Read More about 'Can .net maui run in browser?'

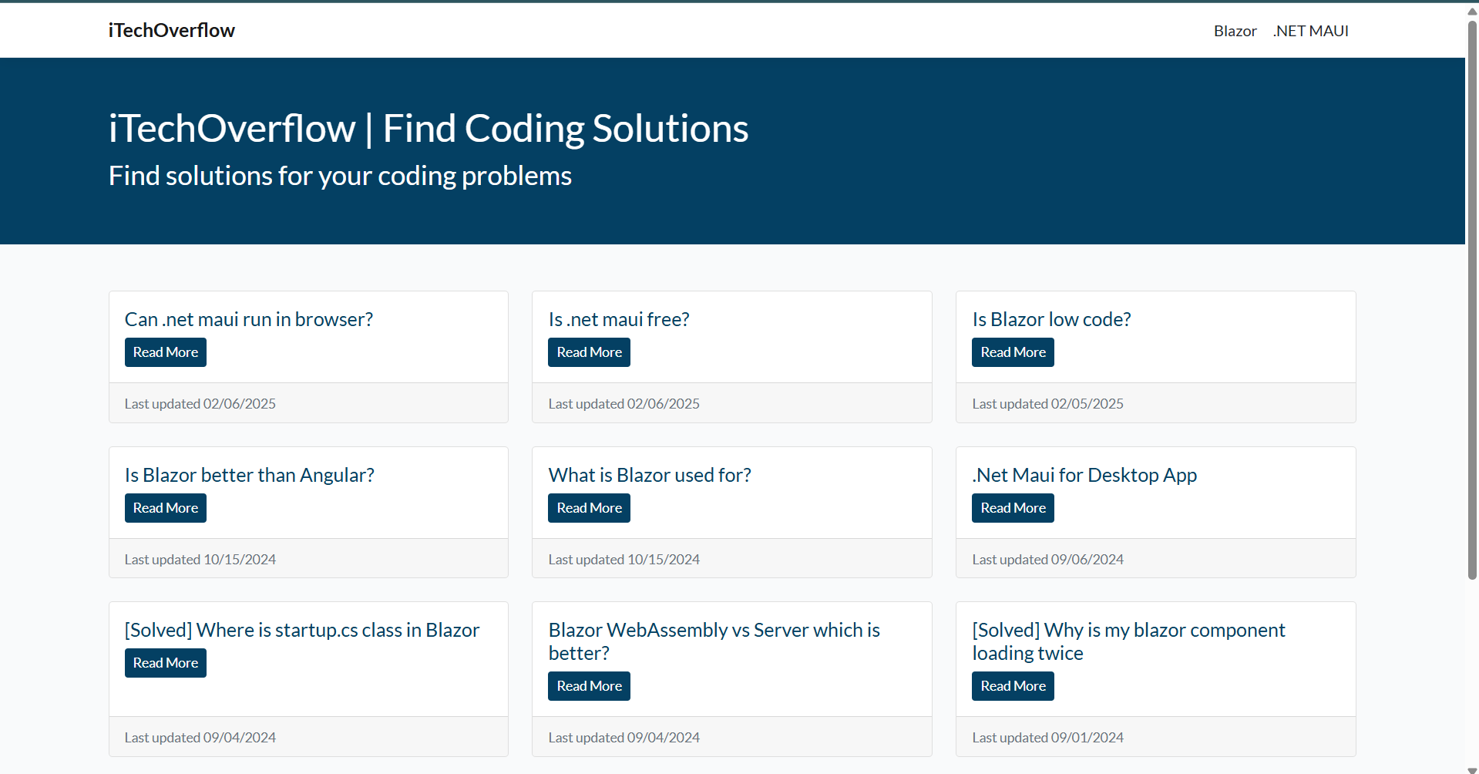pyautogui.click(x=165, y=352)
